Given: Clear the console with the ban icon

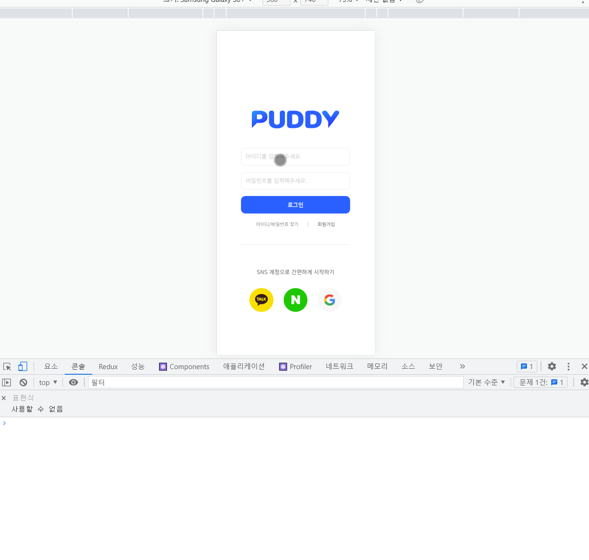Looking at the screenshot, I should [x=23, y=383].
